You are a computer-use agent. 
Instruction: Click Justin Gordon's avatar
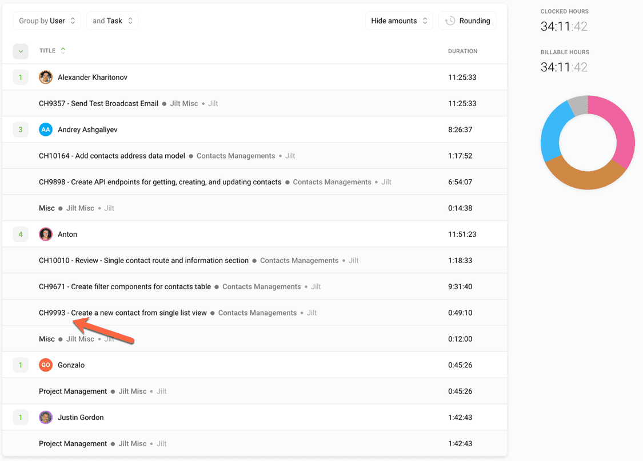click(46, 417)
